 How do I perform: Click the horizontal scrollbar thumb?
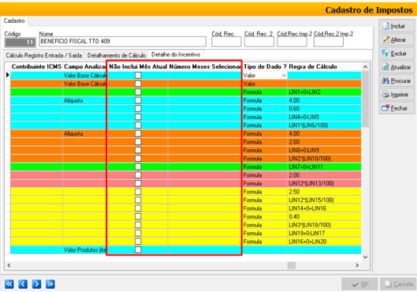(x=292, y=265)
